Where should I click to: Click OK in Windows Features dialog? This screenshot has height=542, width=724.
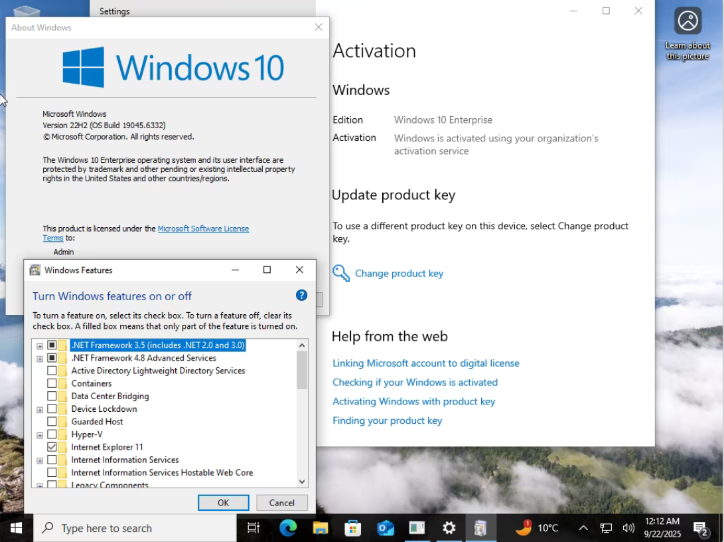click(x=224, y=503)
